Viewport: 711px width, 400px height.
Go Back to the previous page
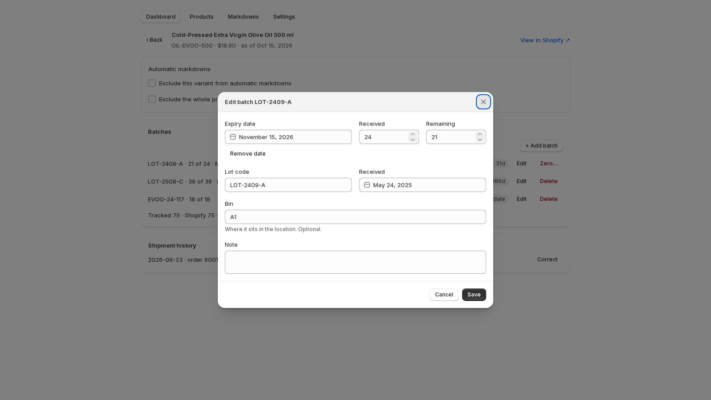[154, 40]
